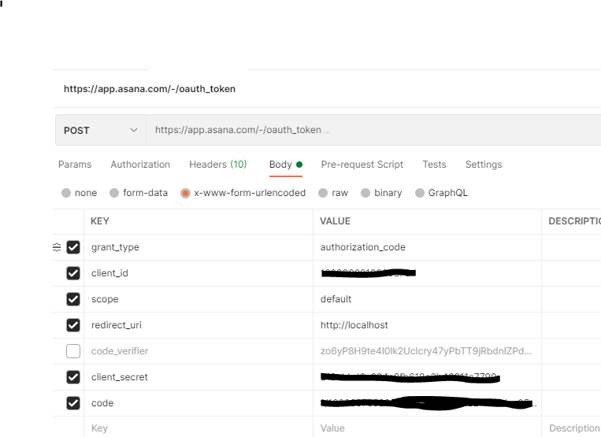Switch to the Tests tab
This screenshot has height=437, width=601.
(434, 165)
